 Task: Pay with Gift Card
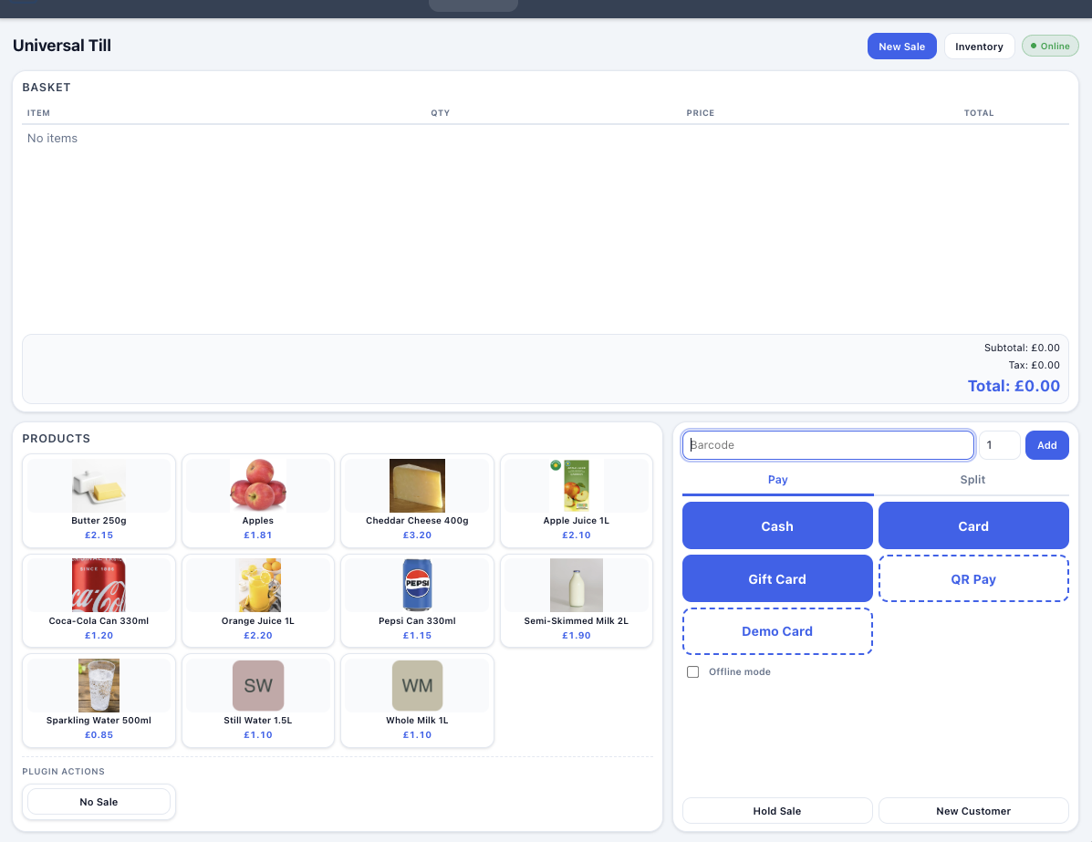pos(777,578)
